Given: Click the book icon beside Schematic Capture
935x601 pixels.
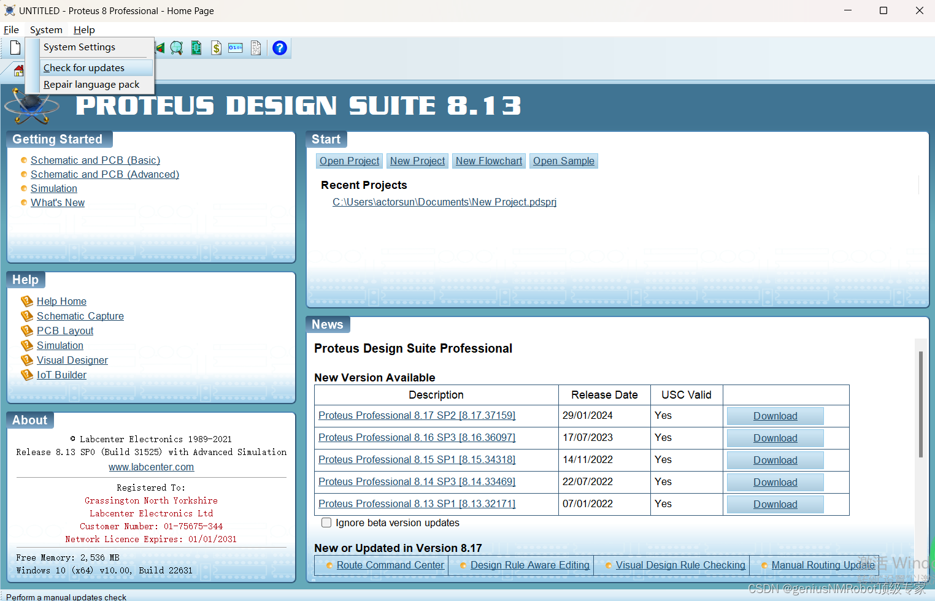Looking at the screenshot, I should [27, 316].
